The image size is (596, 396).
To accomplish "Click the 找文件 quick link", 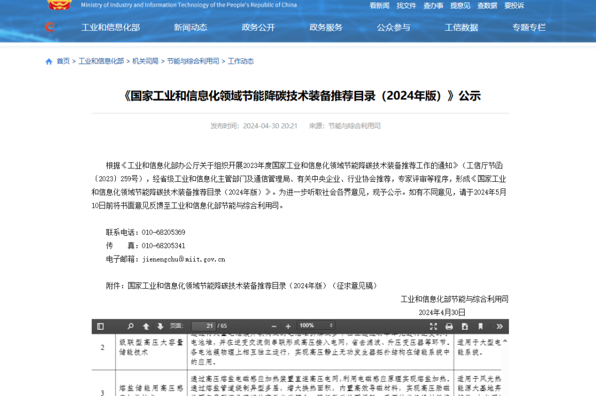I will [x=406, y=6].
